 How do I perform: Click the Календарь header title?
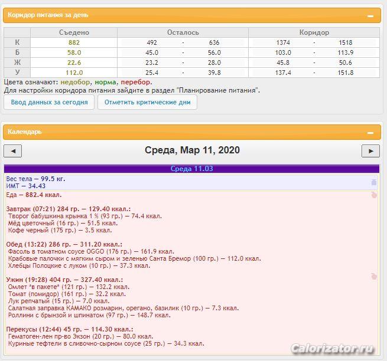25,132
